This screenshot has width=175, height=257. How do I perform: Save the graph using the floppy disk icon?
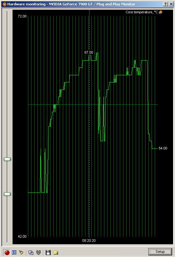48,253
